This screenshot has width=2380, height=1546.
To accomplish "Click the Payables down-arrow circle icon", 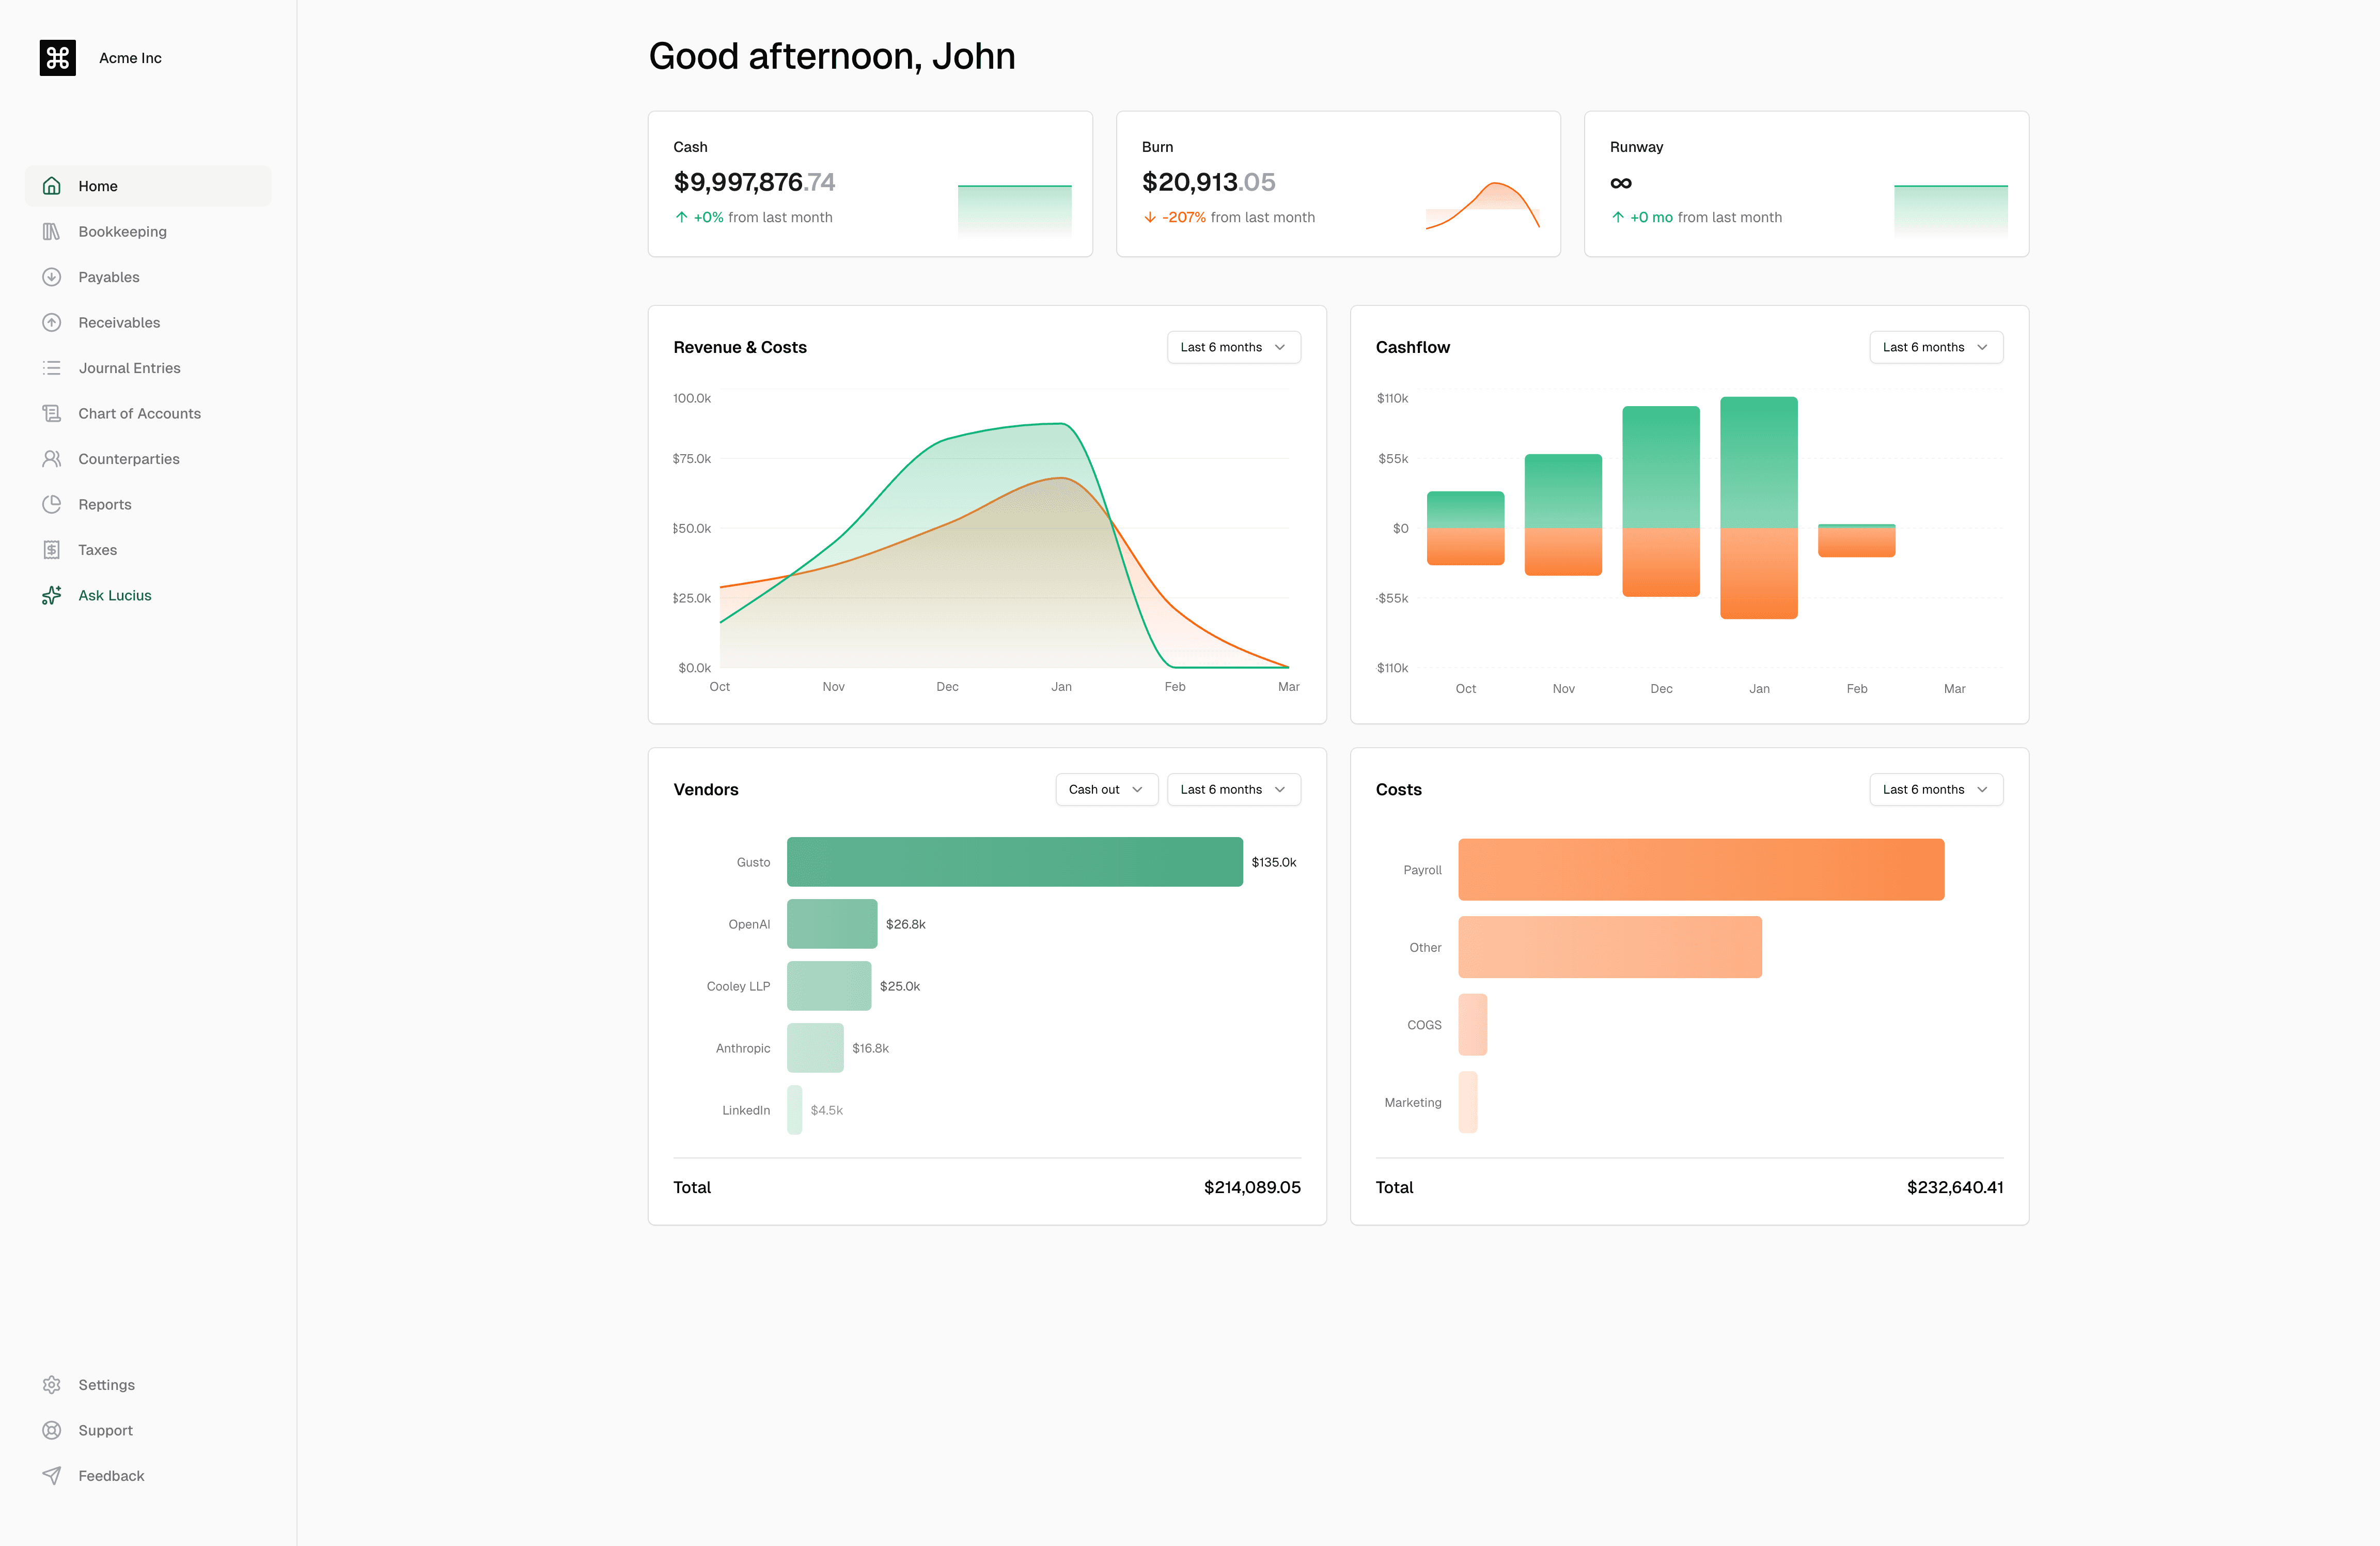I will pos(52,277).
